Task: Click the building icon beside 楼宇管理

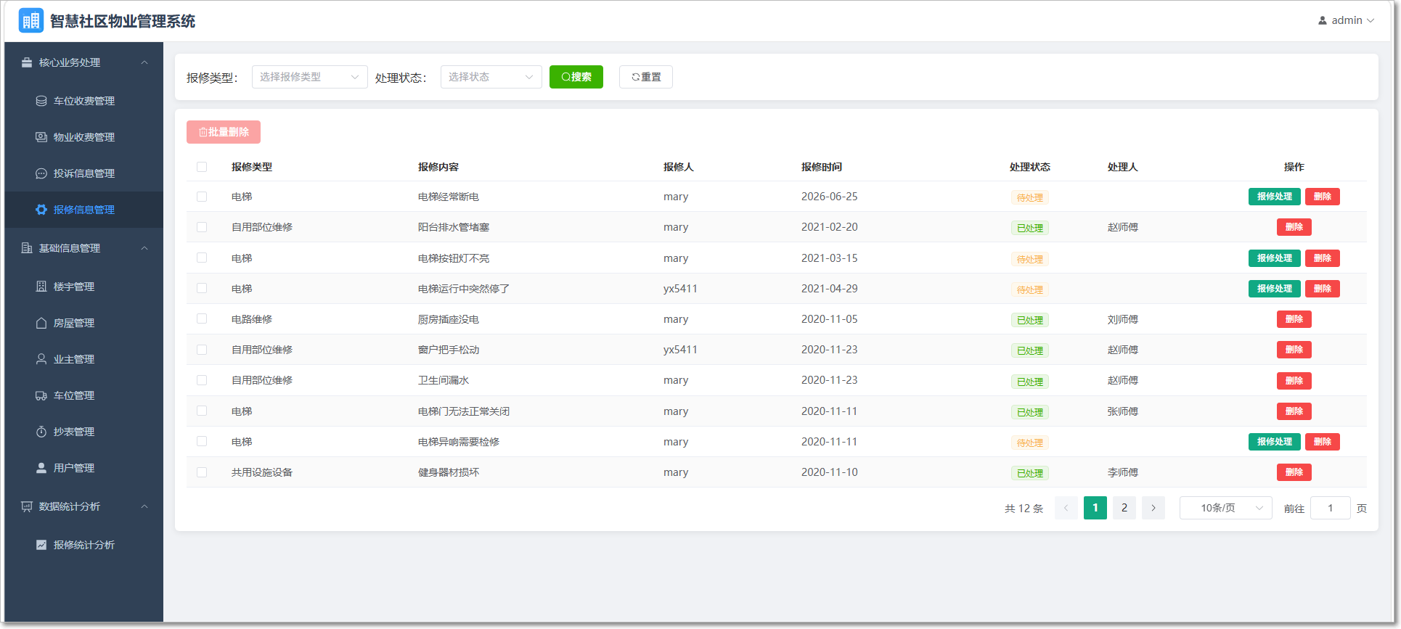Action: coord(41,287)
